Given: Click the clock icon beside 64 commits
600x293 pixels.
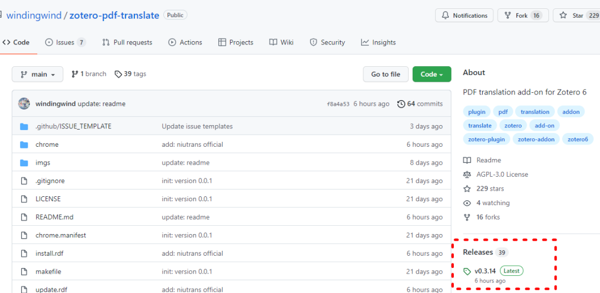Looking at the screenshot, I should [x=401, y=104].
